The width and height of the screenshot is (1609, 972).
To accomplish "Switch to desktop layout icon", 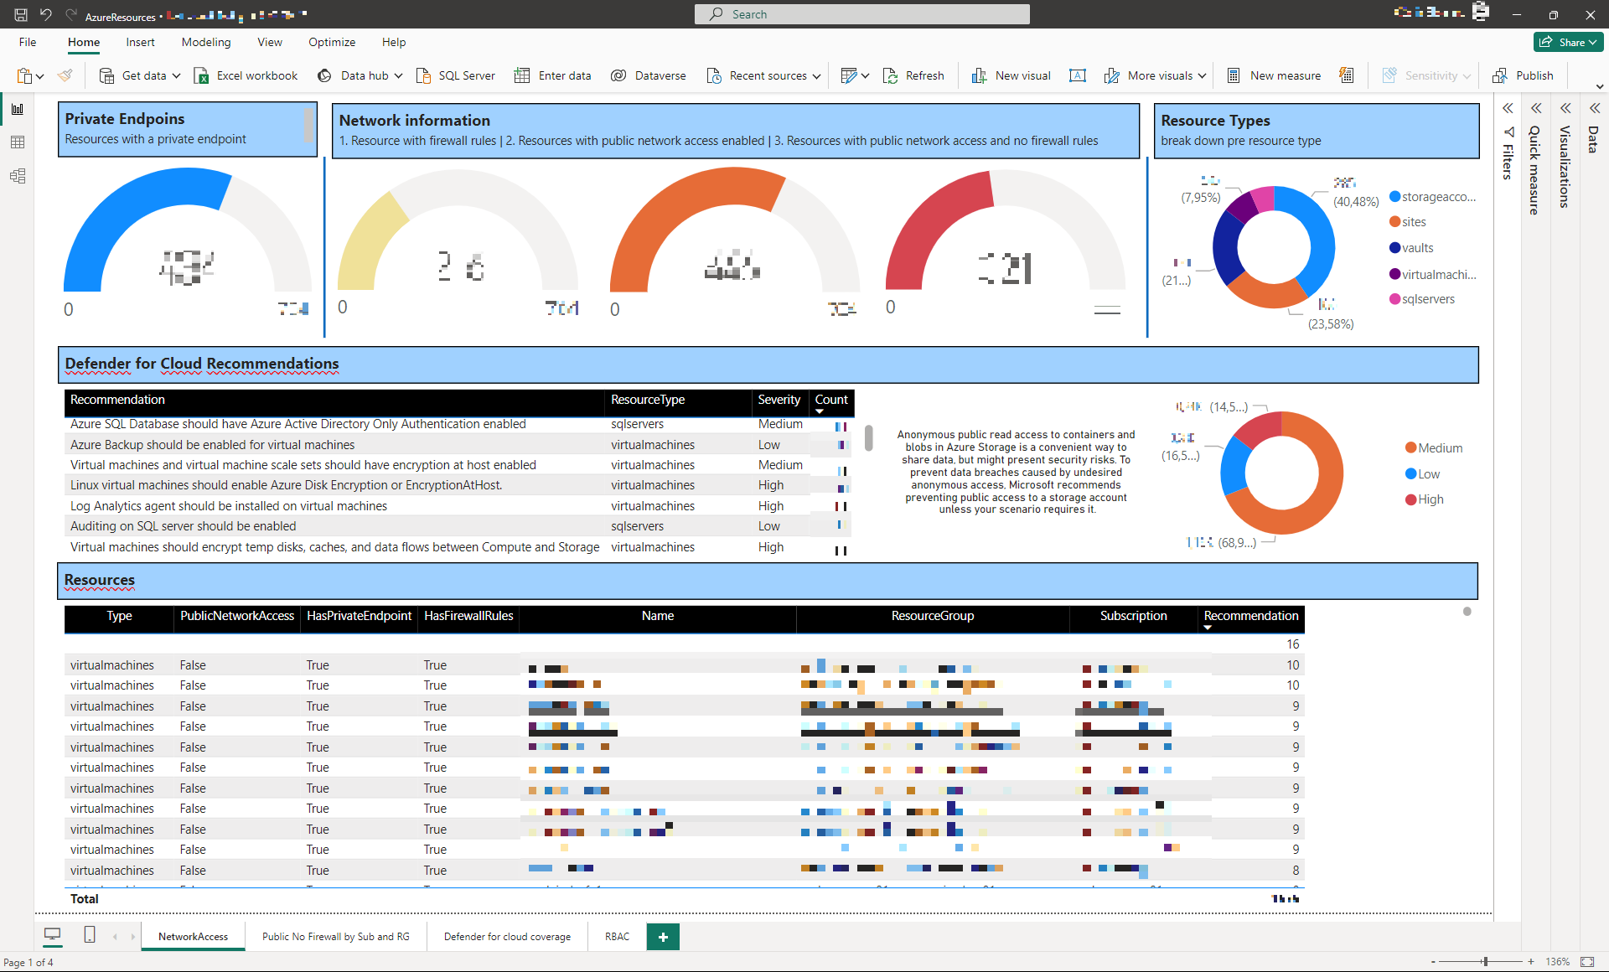I will [53, 935].
